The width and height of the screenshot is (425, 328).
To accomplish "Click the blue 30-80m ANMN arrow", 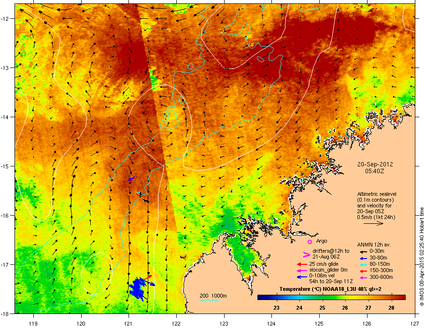I will pos(363,258).
